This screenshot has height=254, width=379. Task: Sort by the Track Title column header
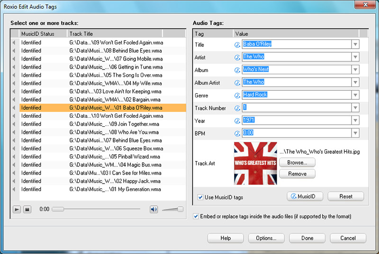[x=115, y=34]
